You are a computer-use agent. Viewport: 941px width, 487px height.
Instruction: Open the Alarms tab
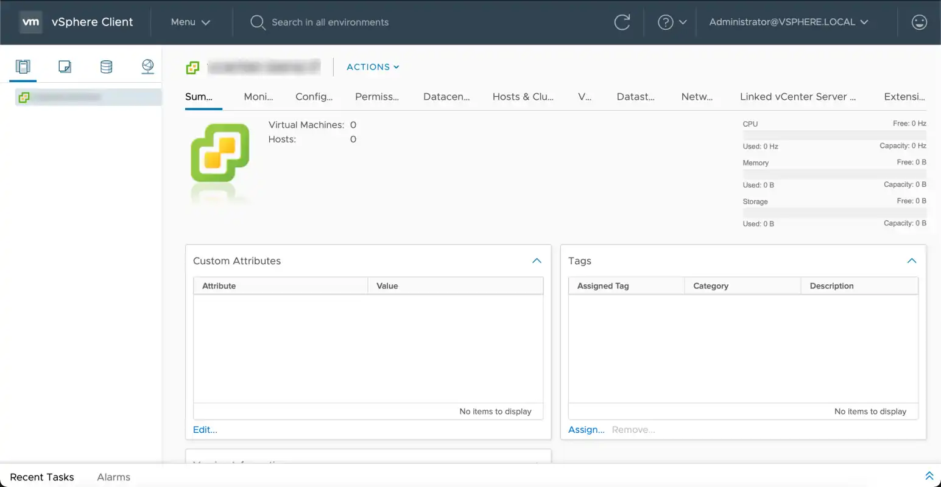[x=113, y=477]
